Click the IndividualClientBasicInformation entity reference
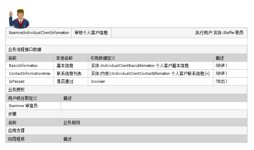This screenshot has height=150, width=254. 140,66
